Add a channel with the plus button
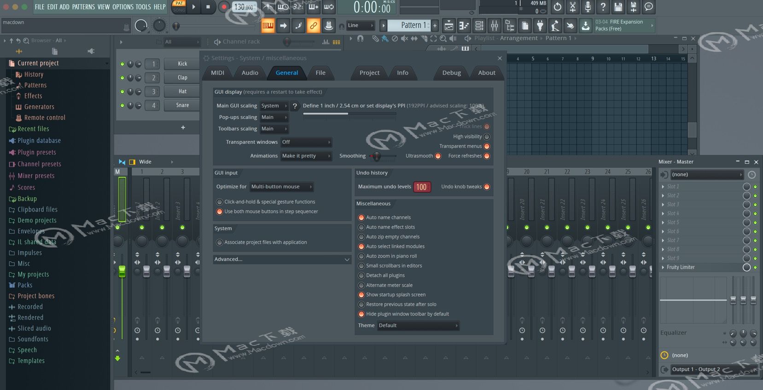This screenshot has width=763, height=390. [x=183, y=127]
